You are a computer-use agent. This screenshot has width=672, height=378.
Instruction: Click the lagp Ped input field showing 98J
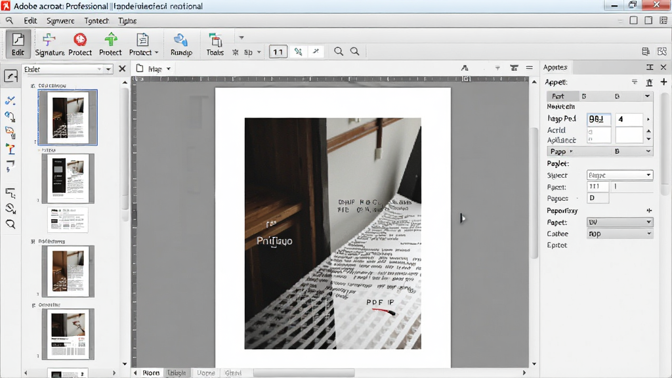(598, 119)
